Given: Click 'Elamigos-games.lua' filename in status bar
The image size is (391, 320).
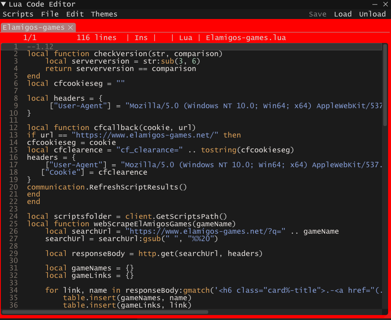Looking at the screenshot, I should pyautogui.click(x=246, y=38).
